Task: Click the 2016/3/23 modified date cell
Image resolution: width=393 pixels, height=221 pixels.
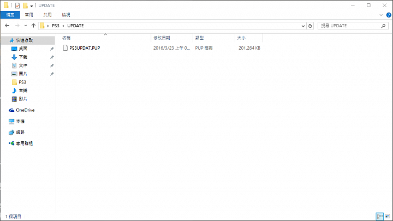Action: 172,48
